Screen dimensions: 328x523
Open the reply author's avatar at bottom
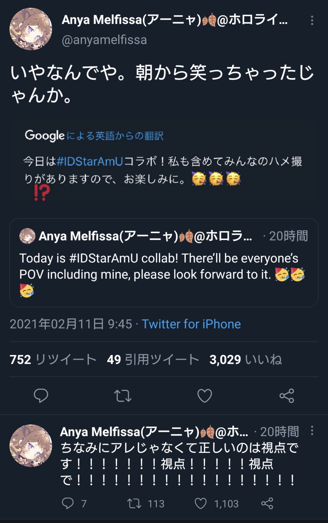tap(31, 446)
